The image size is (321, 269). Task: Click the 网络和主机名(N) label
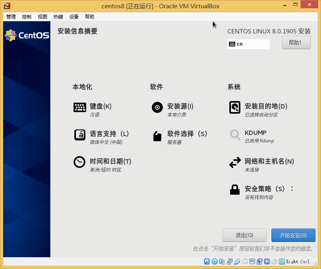coord(269,161)
